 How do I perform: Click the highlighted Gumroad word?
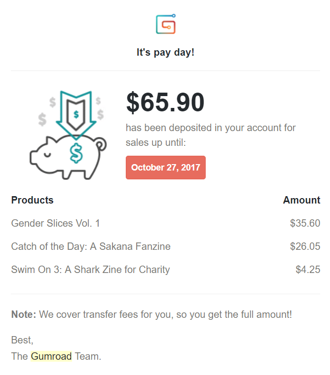click(x=51, y=356)
